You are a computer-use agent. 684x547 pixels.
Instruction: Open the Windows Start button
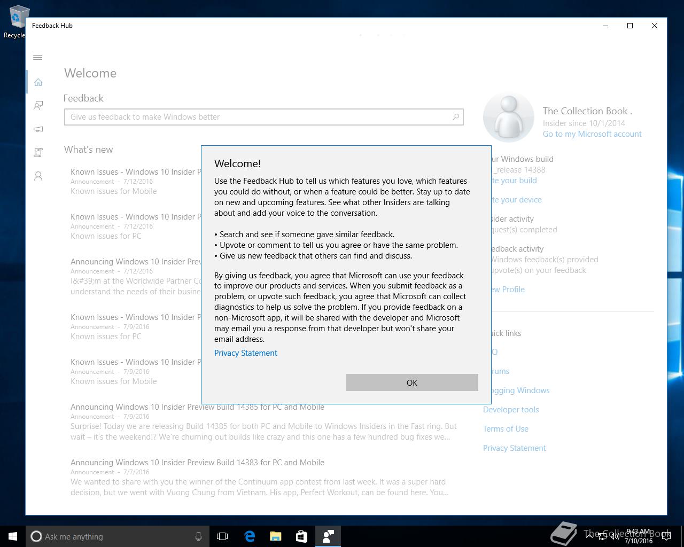point(13,536)
